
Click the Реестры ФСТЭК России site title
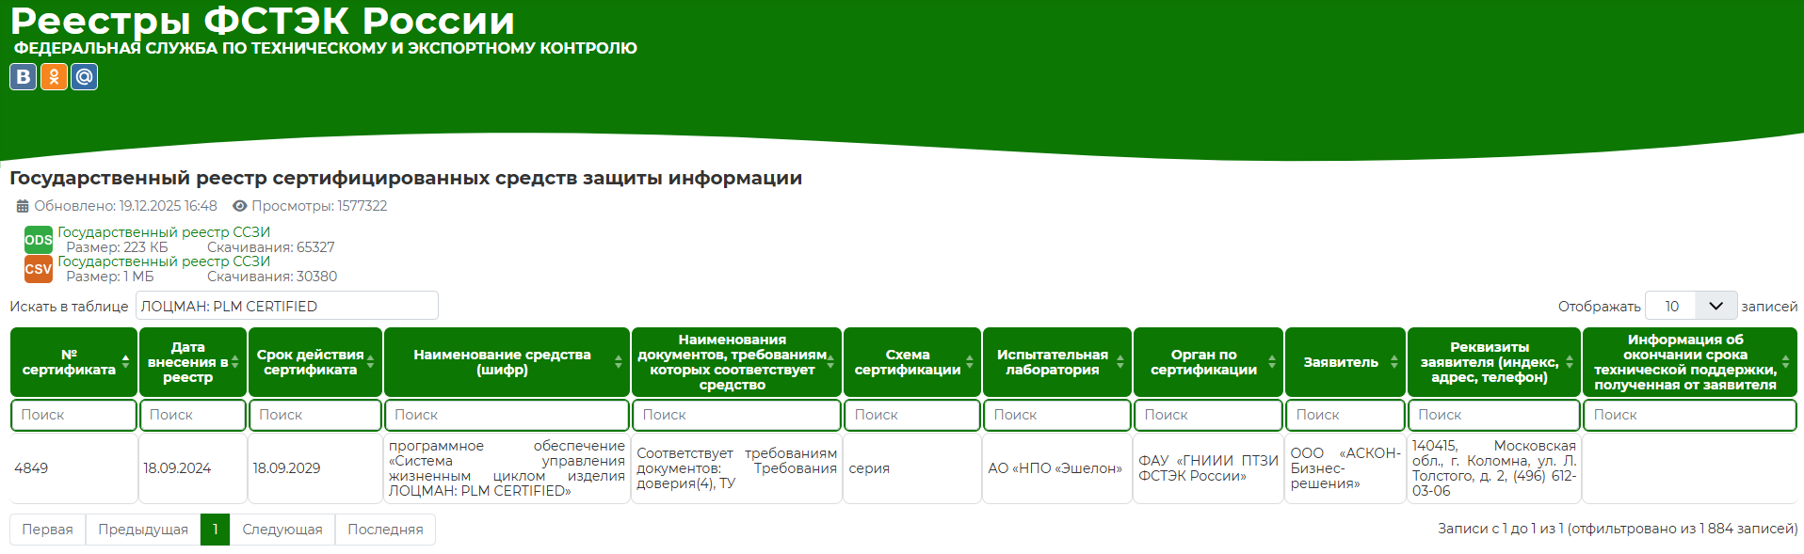pos(262,21)
